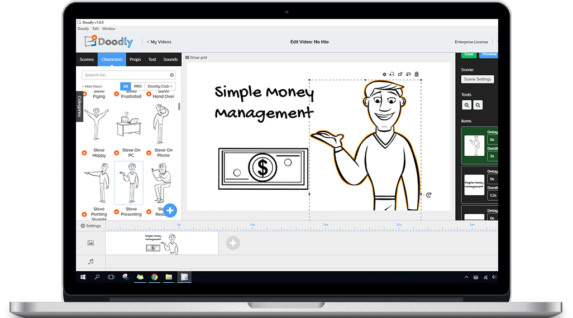Screen dimensions: 573x318
Task: Favorite star for Steve Frustrated
Action: pyautogui.click(x=117, y=94)
